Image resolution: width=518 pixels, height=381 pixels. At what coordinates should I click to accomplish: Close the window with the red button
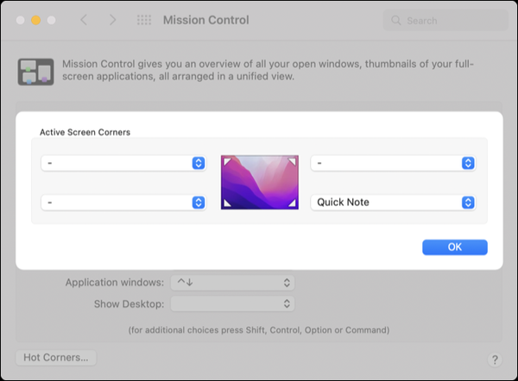20,20
